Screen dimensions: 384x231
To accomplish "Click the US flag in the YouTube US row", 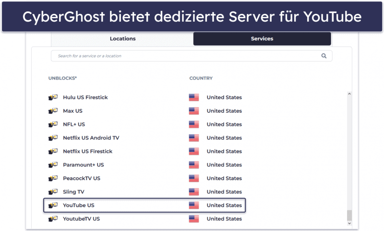I will click(x=194, y=205).
